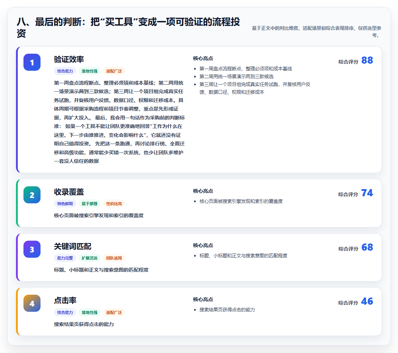Select the 团队适用 tag

114,258
